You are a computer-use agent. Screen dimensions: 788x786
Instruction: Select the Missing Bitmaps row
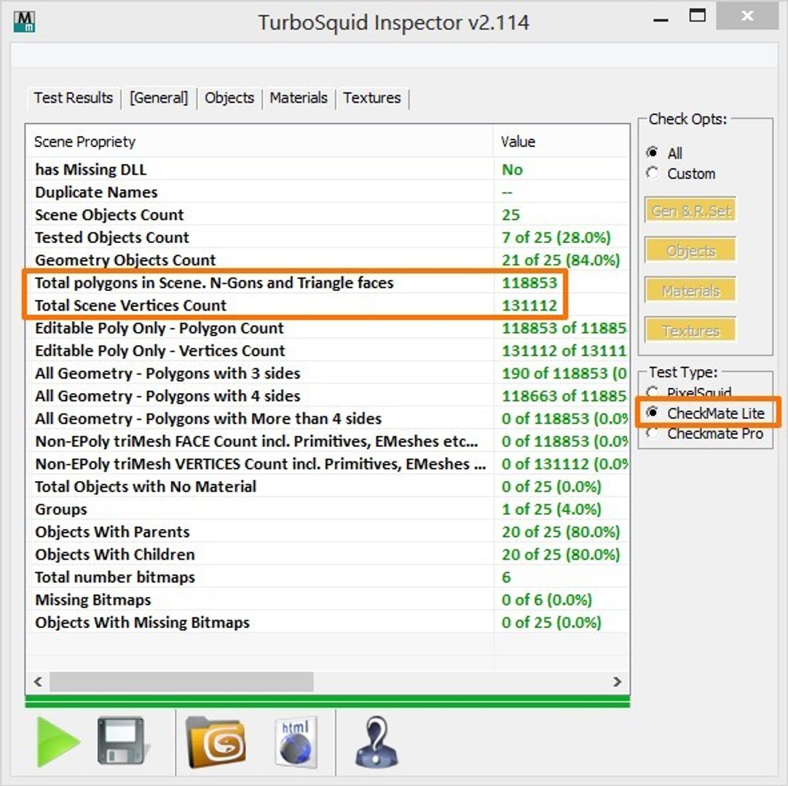pos(327,600)
